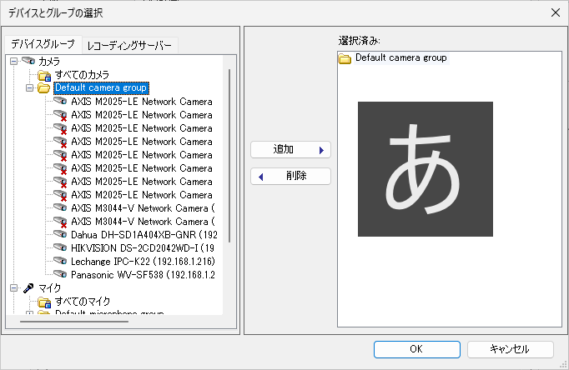
Task: Click the HIKVISION DS-2CD2042WD-I camera icon
Action: click(60, 247)
